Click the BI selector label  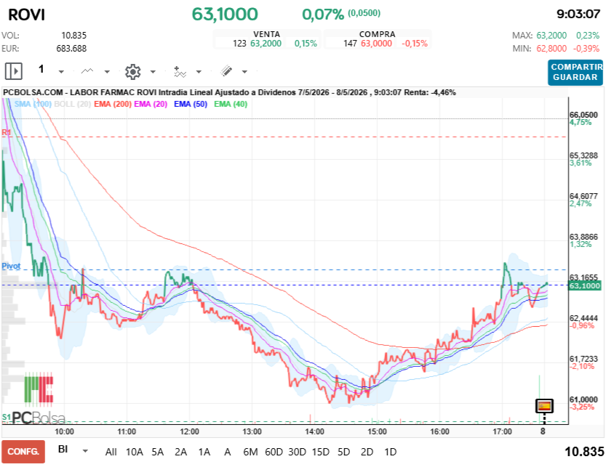(x=63, y=450)
